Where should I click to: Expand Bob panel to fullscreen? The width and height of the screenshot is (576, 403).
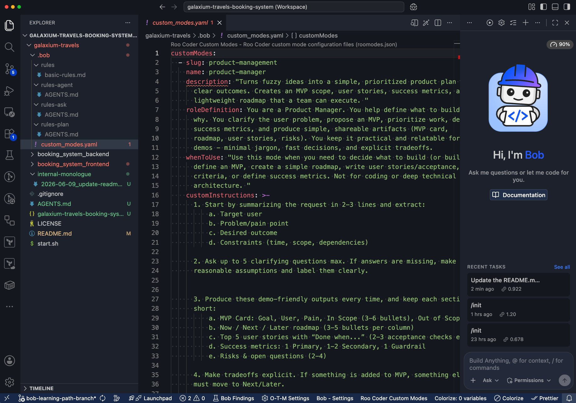(555, 23)
